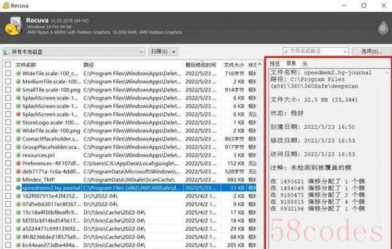Screen dimensions: 392x249
Task: Click the Piriform pear icon
Action: click(x=381, y=26)
